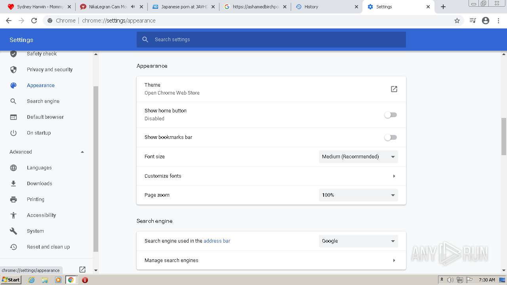The width and height of the screenshot is (507, 285).
Task: Click the Downloads arrow icon
Action: [13, 184]
